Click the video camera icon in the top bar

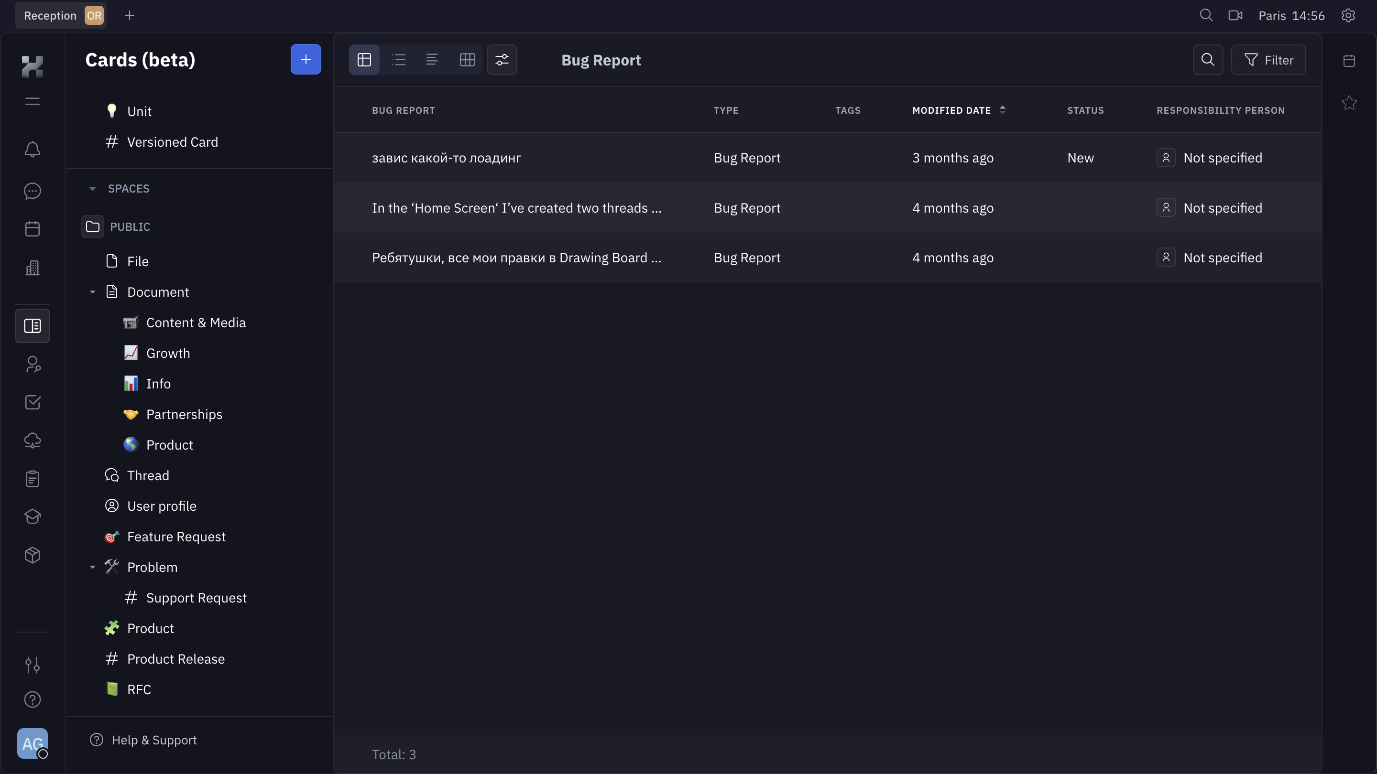[x=1235, y=15]
